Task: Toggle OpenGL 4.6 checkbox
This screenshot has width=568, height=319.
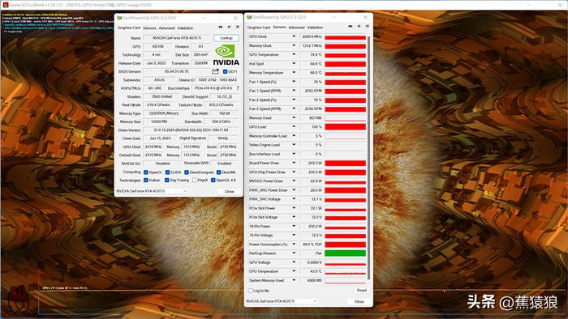Action: click(213, 180)
